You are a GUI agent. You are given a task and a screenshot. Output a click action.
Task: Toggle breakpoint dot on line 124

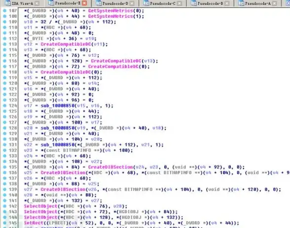(5, 106)
